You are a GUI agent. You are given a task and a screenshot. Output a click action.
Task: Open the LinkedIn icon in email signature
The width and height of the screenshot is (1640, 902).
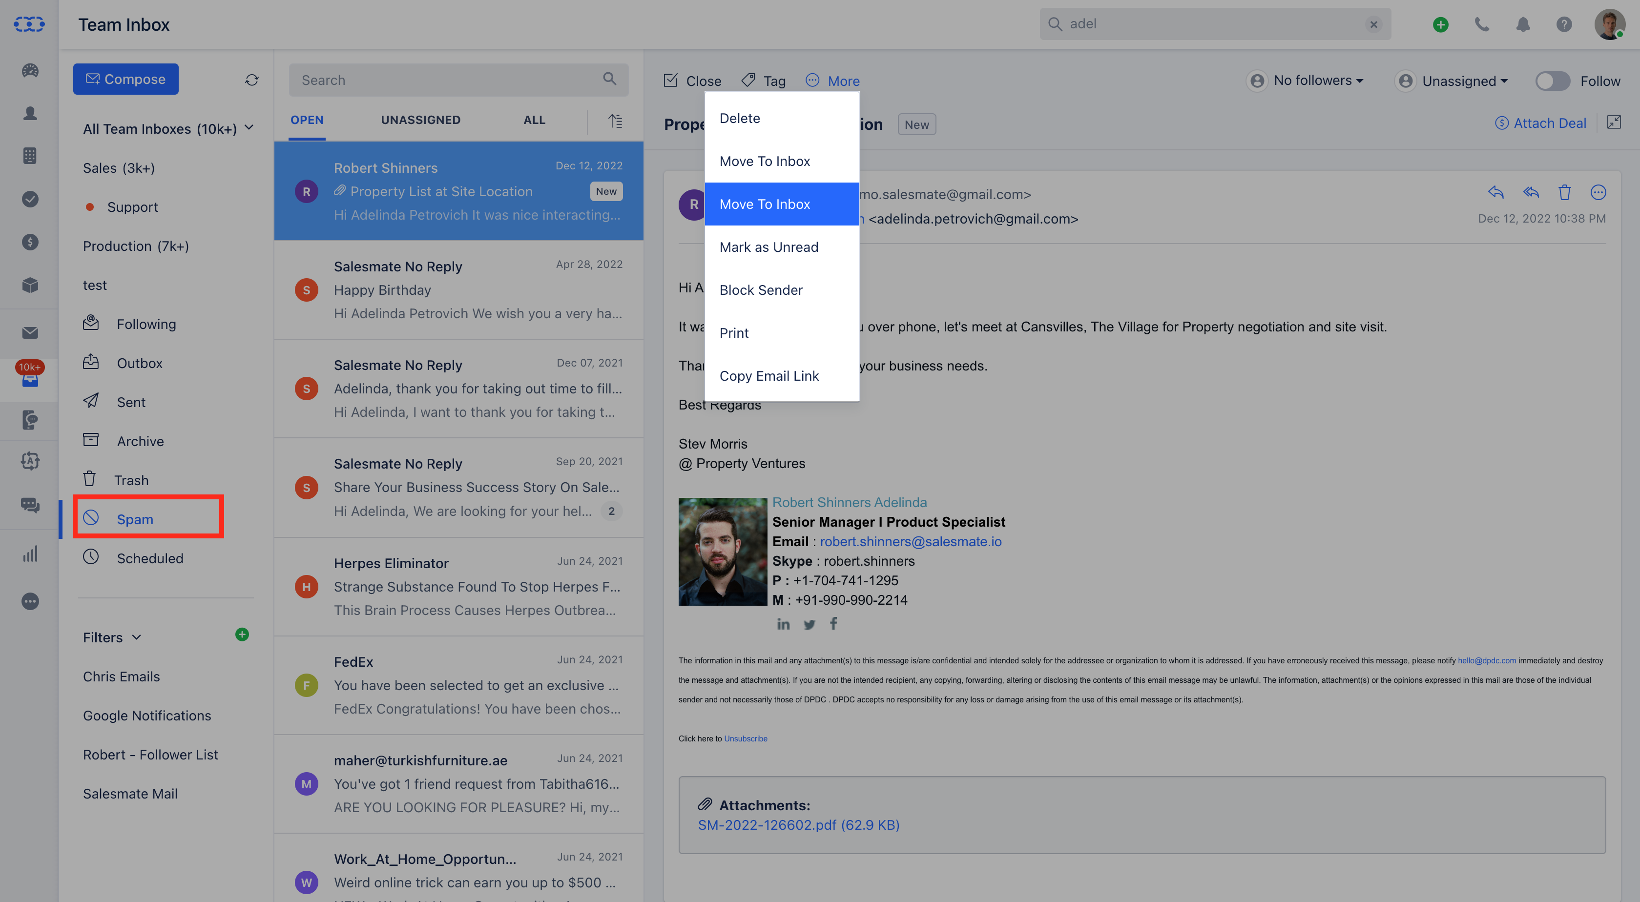[x=783, y=624]
